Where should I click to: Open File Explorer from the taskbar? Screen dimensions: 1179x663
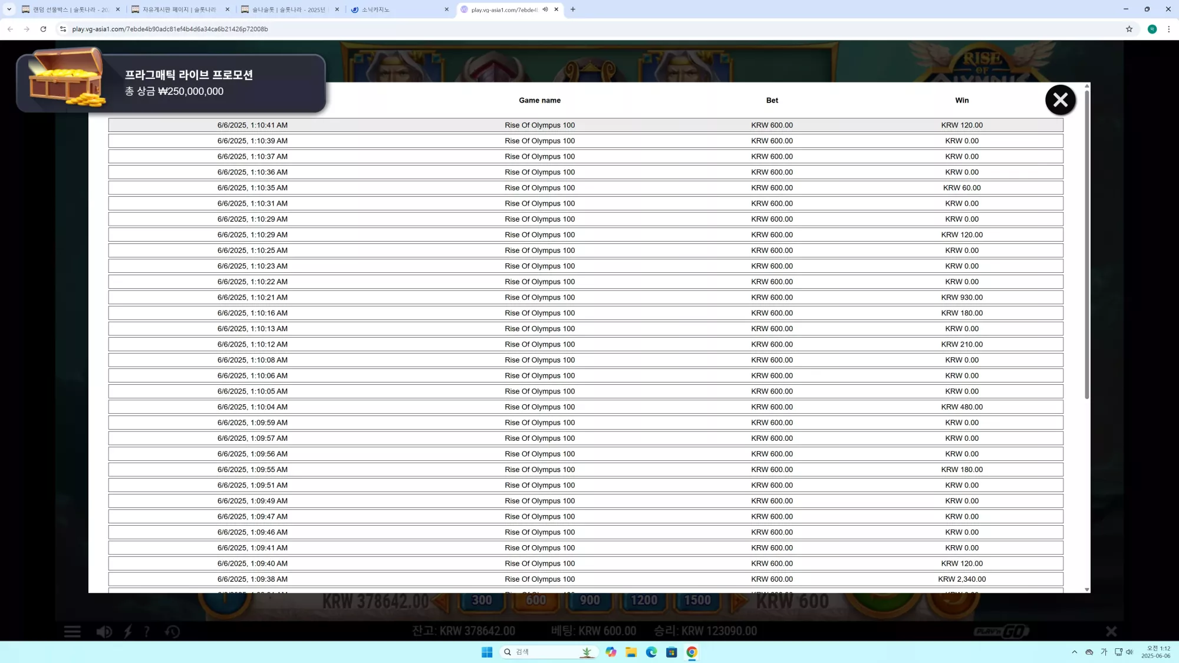click(x=631, y=652)
